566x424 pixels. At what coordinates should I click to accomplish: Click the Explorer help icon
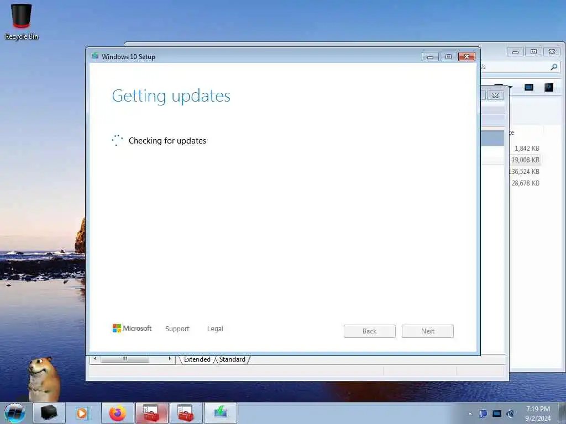tap(549, 87)
